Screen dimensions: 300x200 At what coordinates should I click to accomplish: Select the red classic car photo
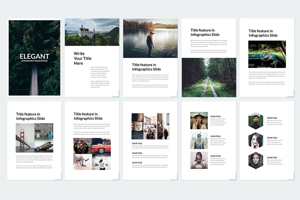click(101, 146)
